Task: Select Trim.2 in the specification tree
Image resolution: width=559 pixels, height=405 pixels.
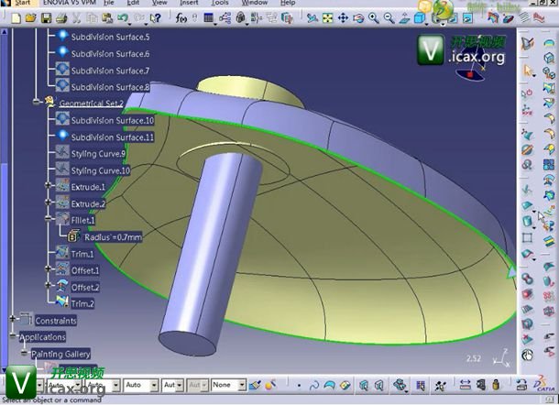Action: 82,303
